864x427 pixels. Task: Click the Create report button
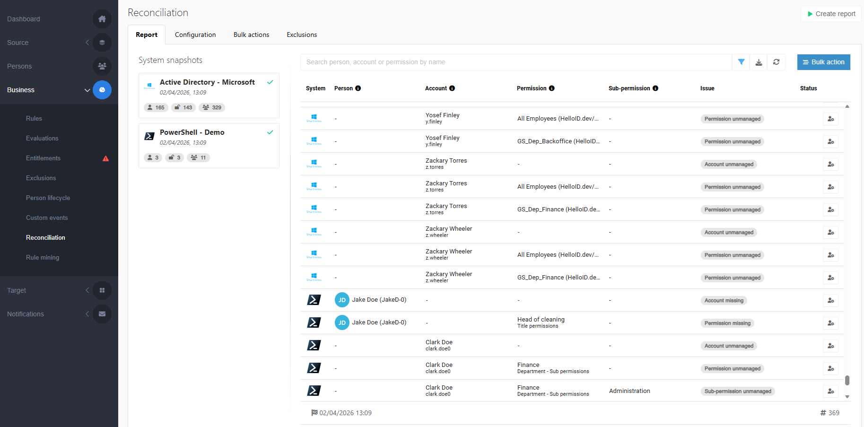[831, 14]
